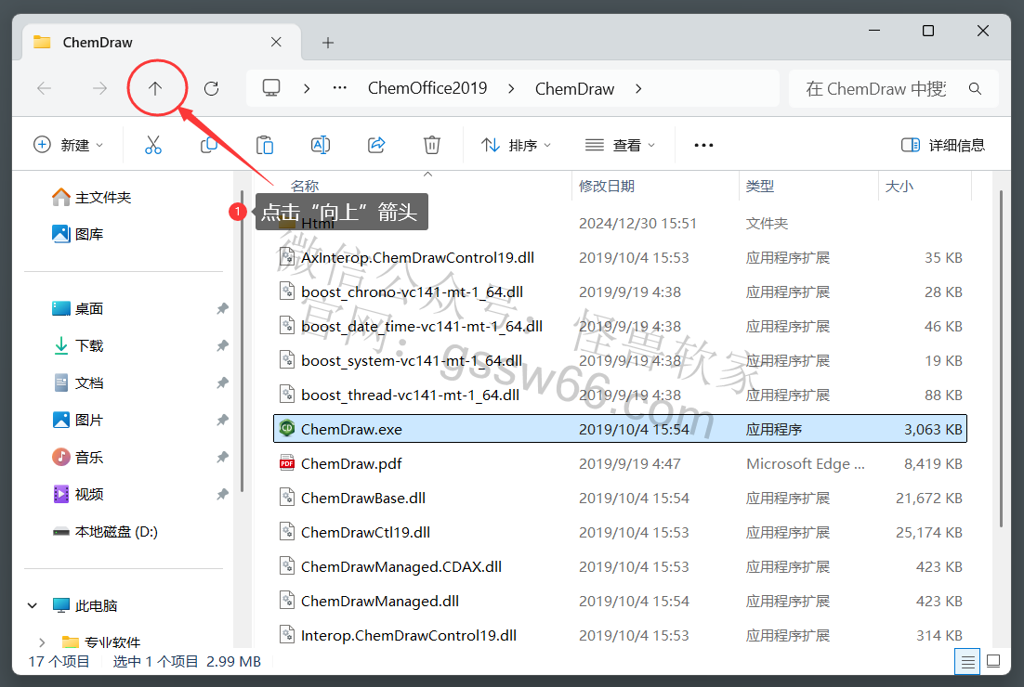Paste with the clipboard icon

click(265, 145)
